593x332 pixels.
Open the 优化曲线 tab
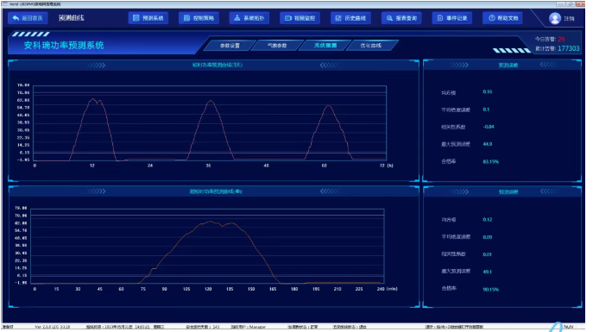371,46
